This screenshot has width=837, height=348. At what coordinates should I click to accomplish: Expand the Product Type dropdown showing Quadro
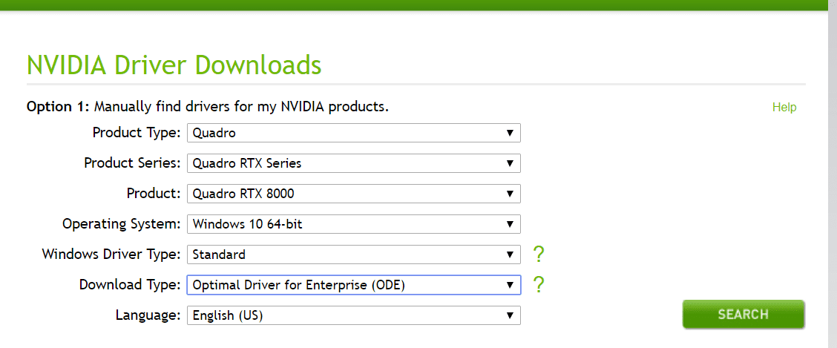(353, 133)
